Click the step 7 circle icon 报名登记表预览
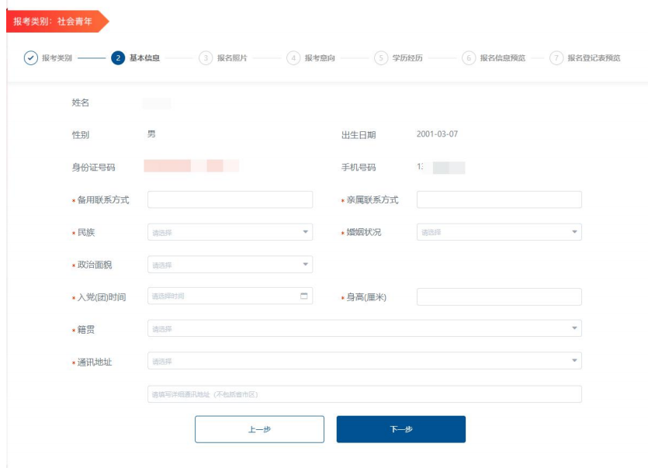648x468 pixels. pyautogui.click(x=556, y=58)
